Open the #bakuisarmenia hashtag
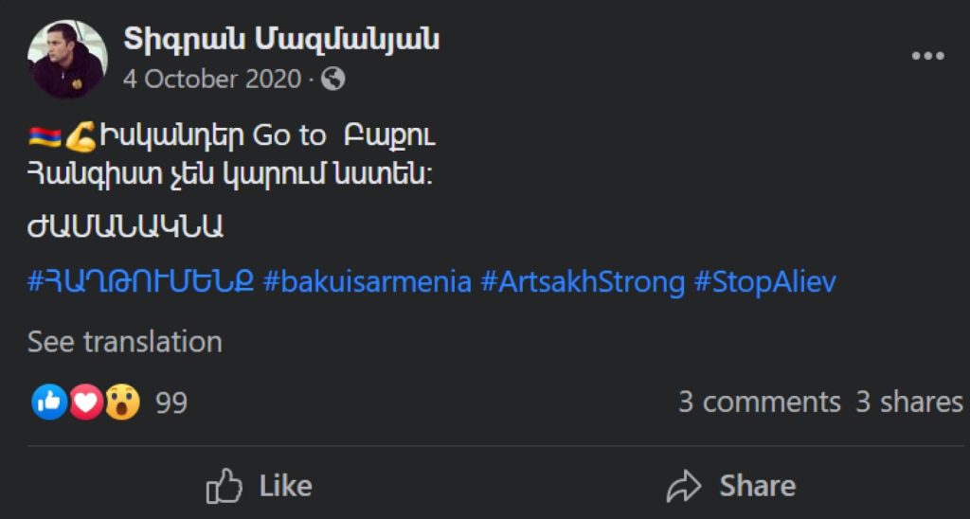This screenshot has height=519, width=970. (x=367, y=282)
